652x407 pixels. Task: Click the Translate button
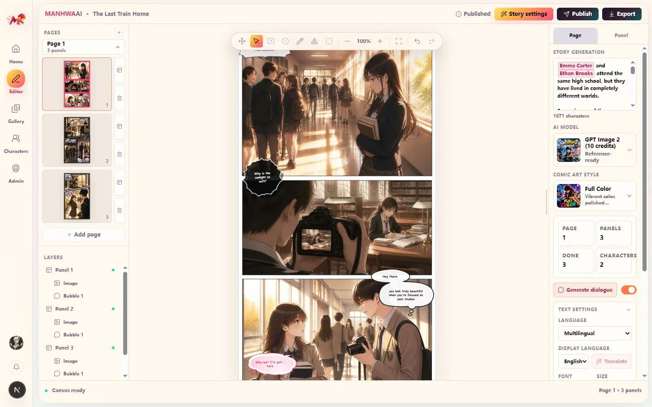coord(611,361)
